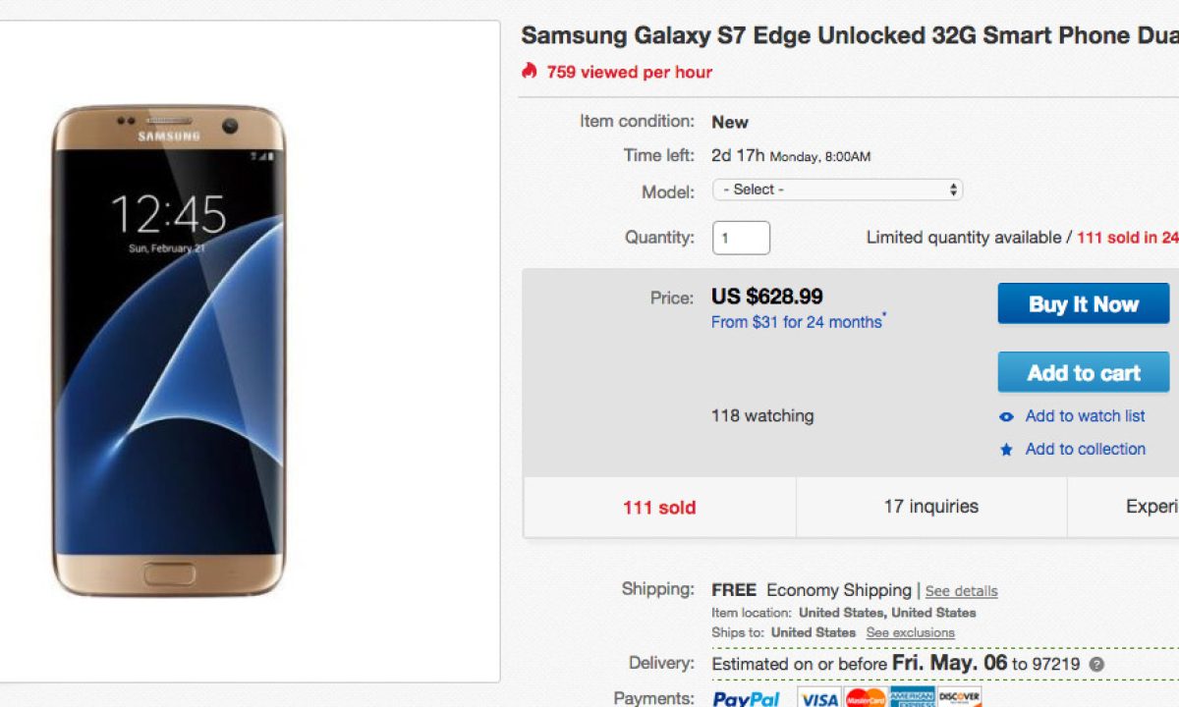Image resolution: width=1179 pixels, height=707 pixels.
Task: Open the Model select dropdown
Action: tap(837, 190)
